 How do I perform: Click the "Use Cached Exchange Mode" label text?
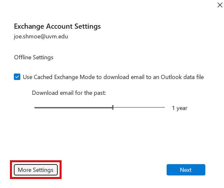113,77
